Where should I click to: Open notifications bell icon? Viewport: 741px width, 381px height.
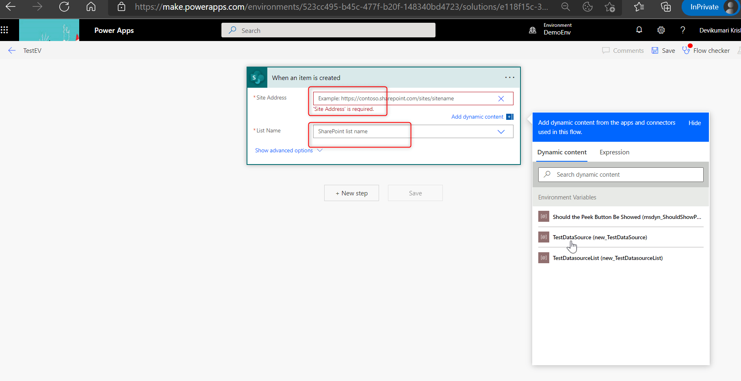click(x=639, y=30)
